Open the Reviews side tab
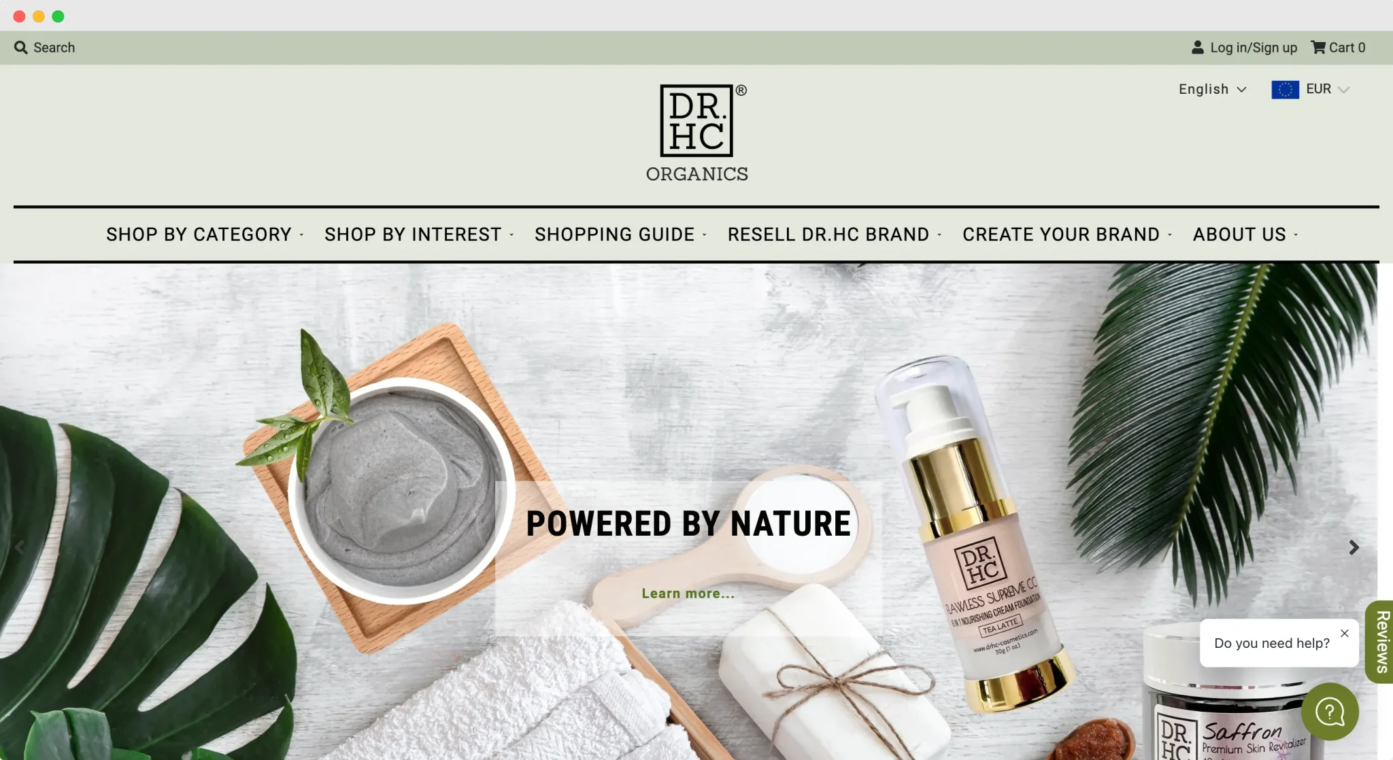The width and height of the screenshot is (1393, 760). click(x=1380, y=642)
